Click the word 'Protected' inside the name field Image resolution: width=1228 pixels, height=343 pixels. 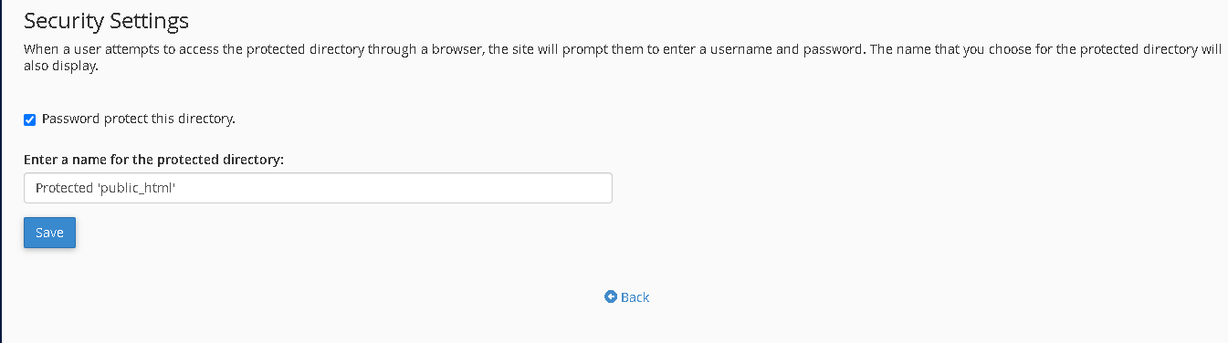(x=64, y=188)
